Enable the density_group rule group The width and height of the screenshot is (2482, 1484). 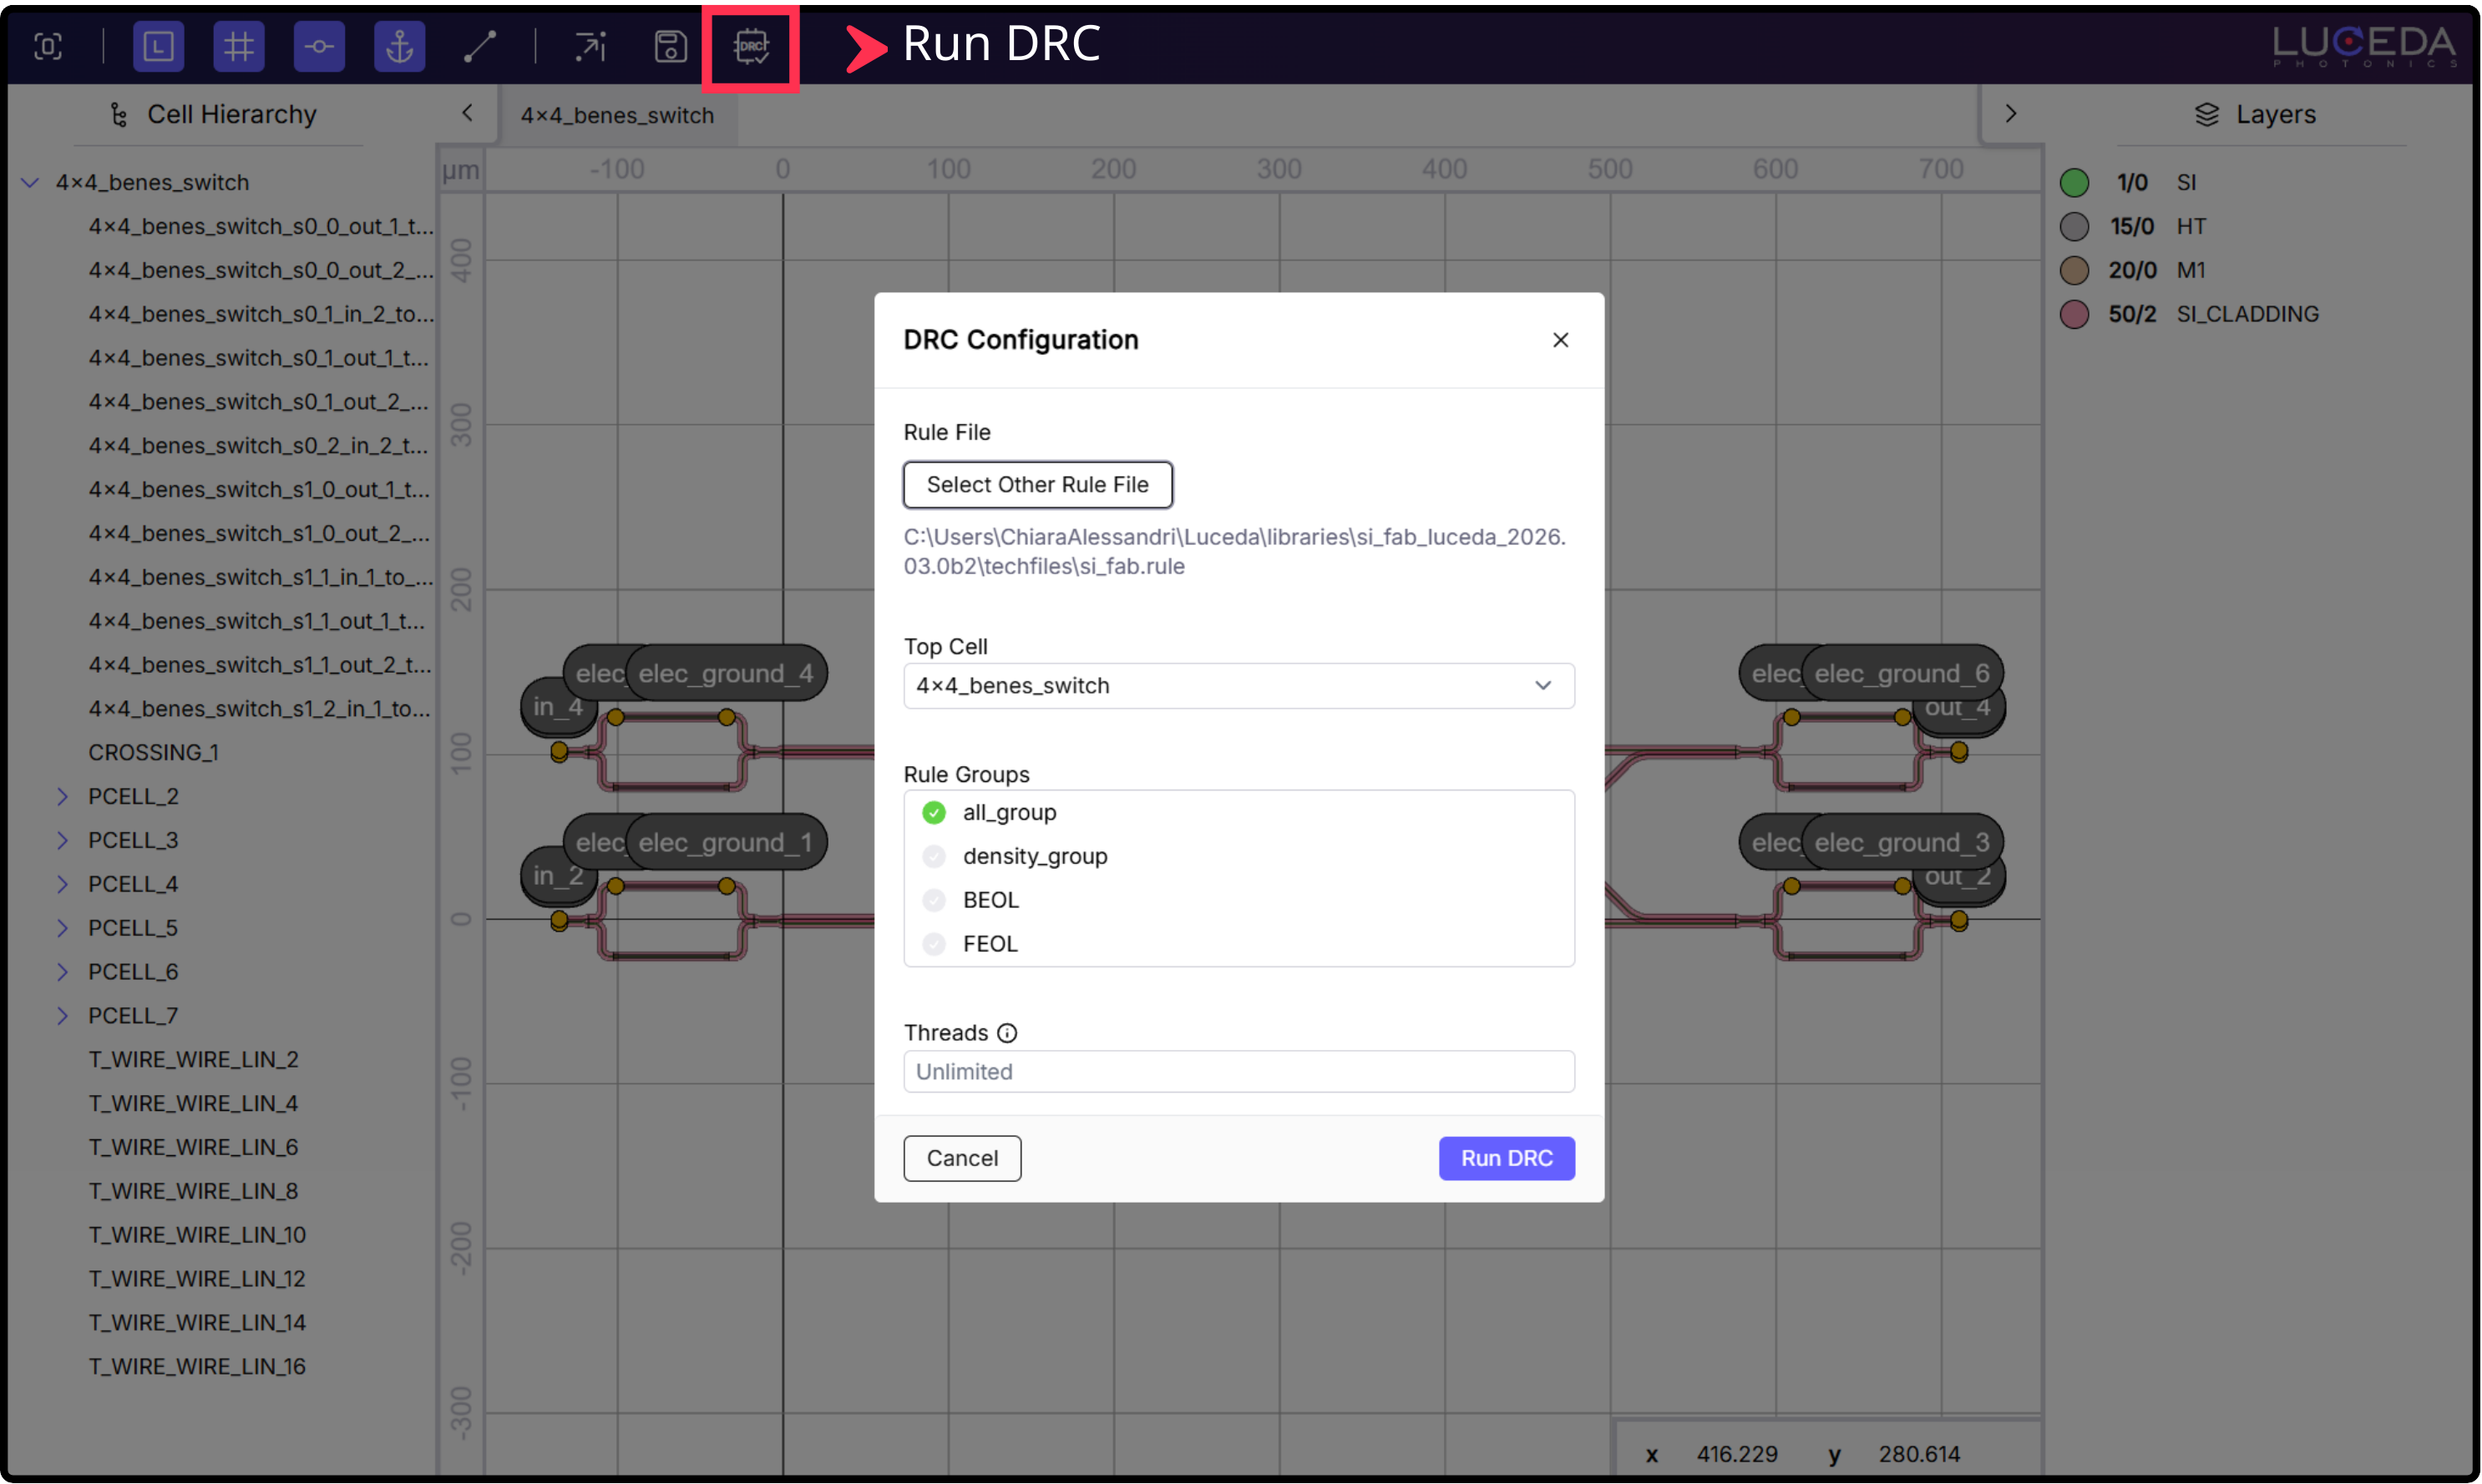point(935,856)
